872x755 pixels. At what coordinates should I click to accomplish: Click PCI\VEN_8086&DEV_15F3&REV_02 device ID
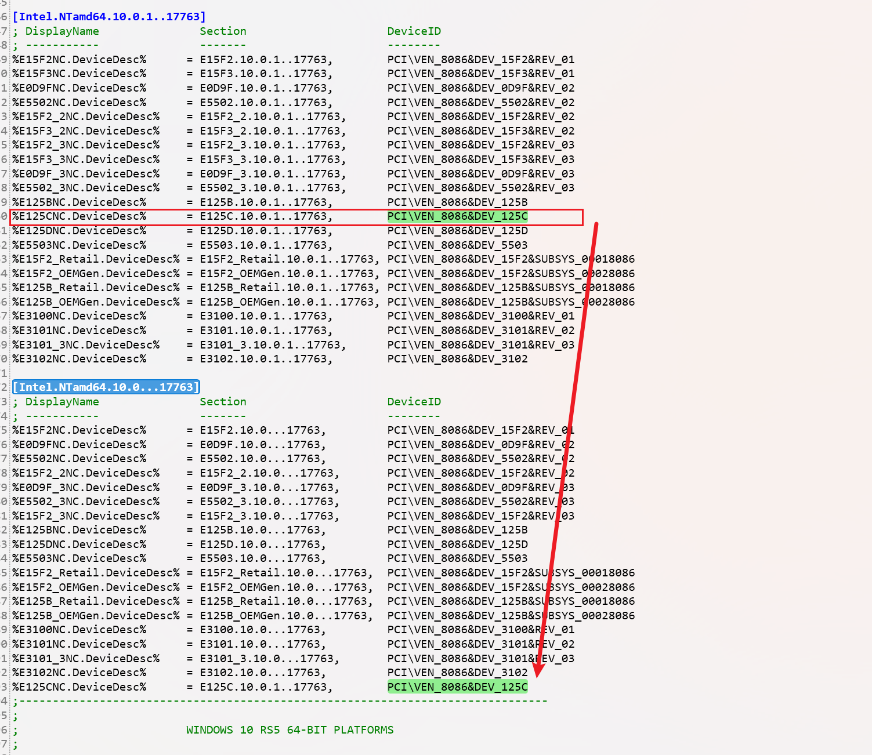pyautogui.click(x=481, y=131)
